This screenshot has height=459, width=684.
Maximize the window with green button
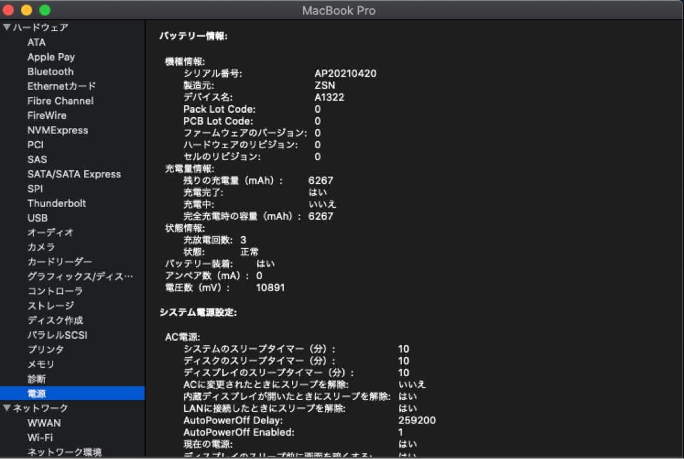[45, 10]
